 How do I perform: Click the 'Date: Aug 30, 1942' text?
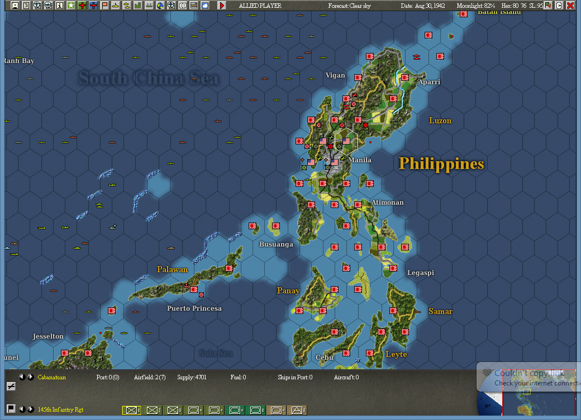point(423,6)
